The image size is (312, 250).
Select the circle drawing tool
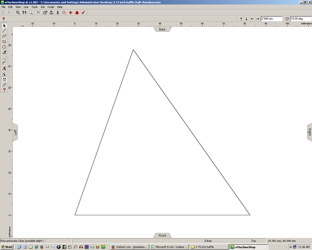pos(4,47)
